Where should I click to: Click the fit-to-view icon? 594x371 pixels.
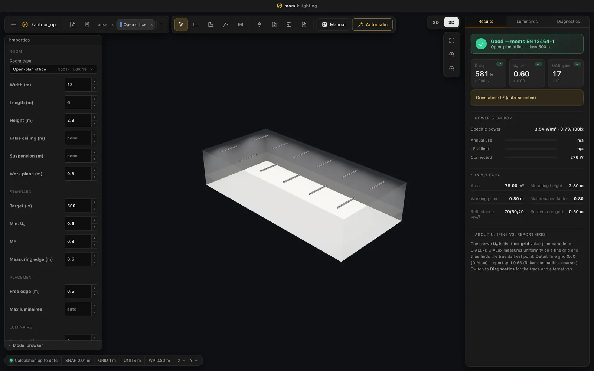pos(452,40)
